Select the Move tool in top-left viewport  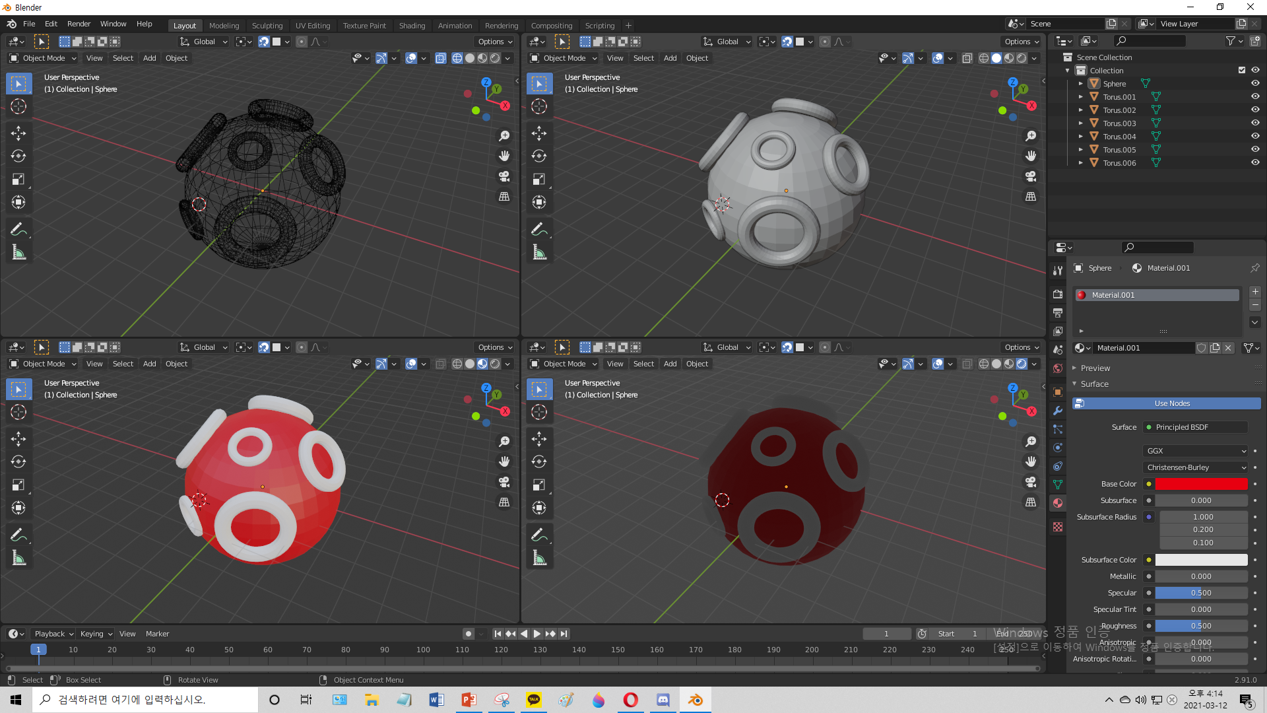tap(18, 133)
